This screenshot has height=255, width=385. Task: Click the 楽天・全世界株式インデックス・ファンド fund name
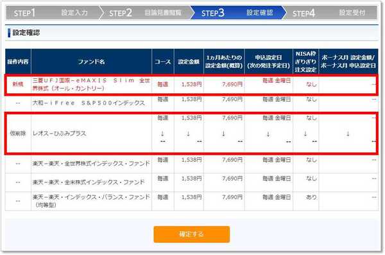(91, 164)
